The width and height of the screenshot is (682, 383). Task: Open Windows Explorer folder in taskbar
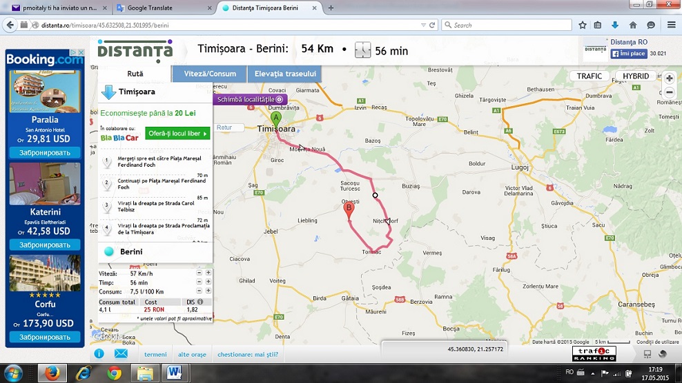tap(145, 373)
